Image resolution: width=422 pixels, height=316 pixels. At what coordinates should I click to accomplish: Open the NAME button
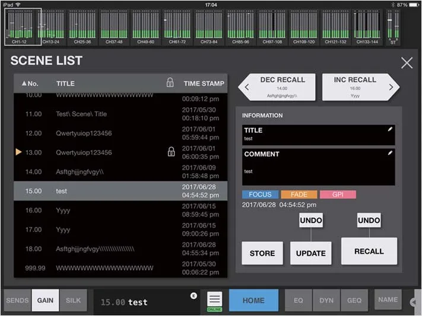[388, 299]
